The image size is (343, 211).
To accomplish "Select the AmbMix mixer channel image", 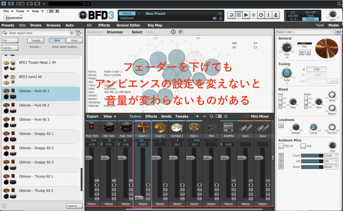I will point(229,127).
